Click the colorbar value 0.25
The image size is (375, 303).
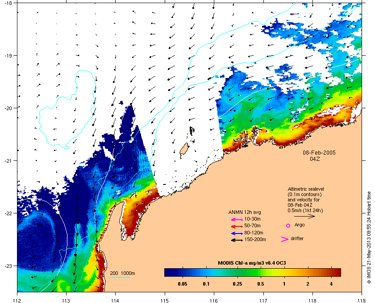[x=237, y=284]
